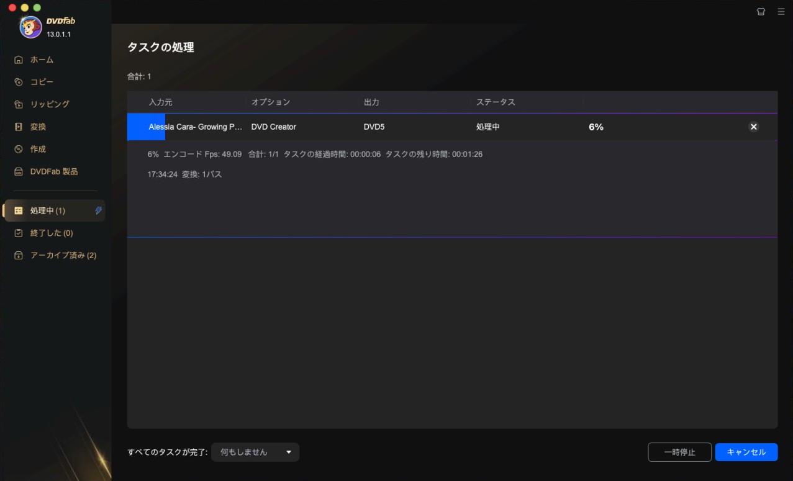Click the タスクの残り時間: 00:01:26 text
Image resolution: width=793 pixels, height=481 pixels.
point(434,154)
